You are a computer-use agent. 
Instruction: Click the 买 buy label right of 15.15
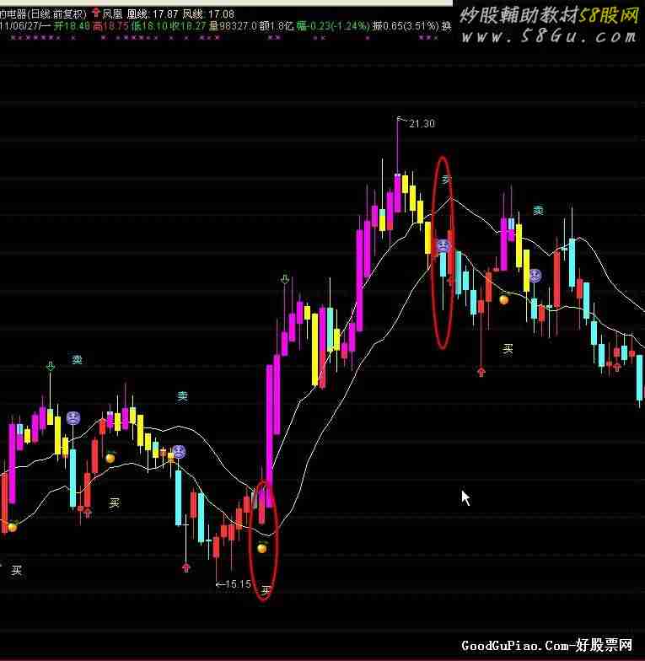click(x=265, y=590)
